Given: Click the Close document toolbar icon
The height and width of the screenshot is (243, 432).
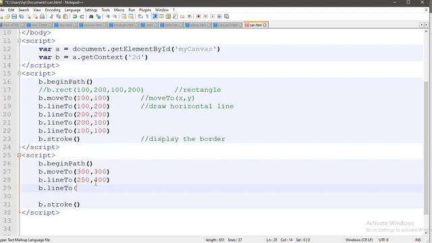Looking at the screenshot, I should tap(28, 16).
